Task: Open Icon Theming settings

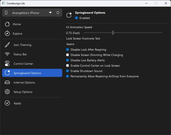Action: pos(32,45)
